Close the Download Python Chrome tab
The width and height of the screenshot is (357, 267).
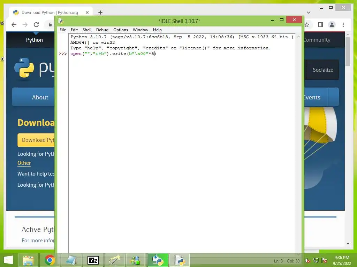[87, 13]
